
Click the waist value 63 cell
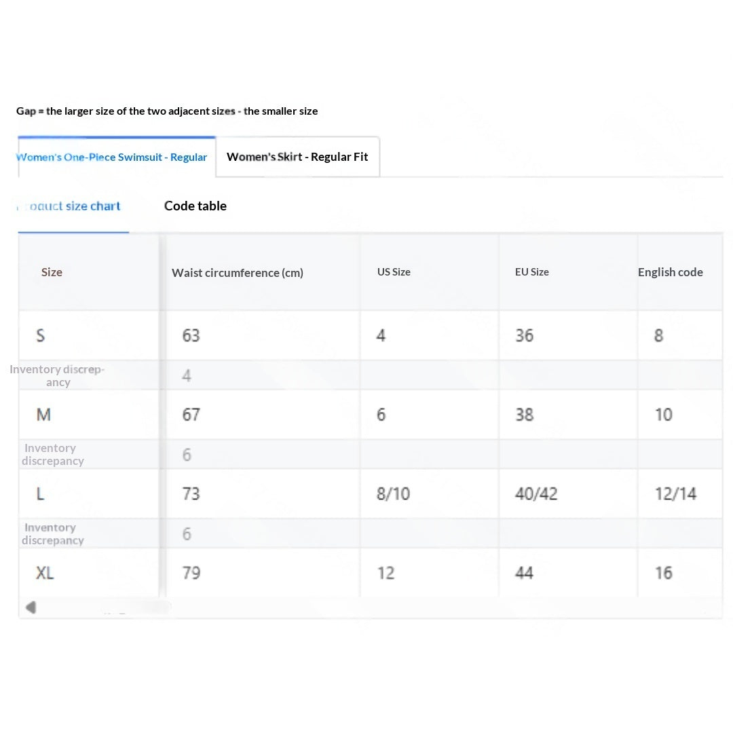pyautogui.click(x=263, y=335)
